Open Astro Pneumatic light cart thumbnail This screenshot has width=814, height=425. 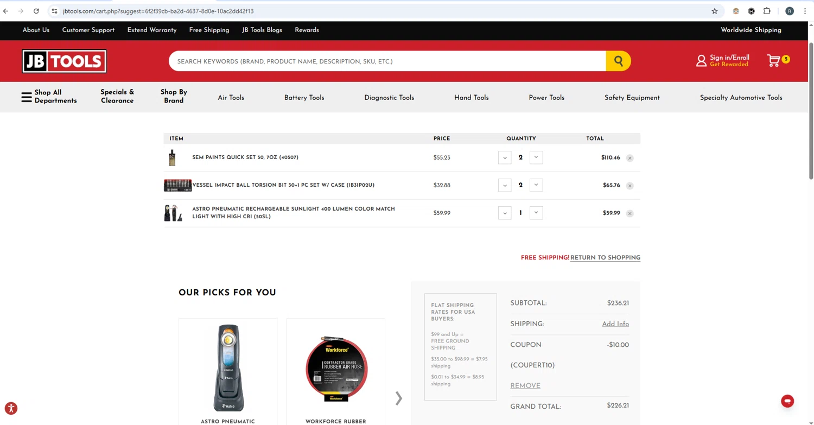[x=173, y=213]
